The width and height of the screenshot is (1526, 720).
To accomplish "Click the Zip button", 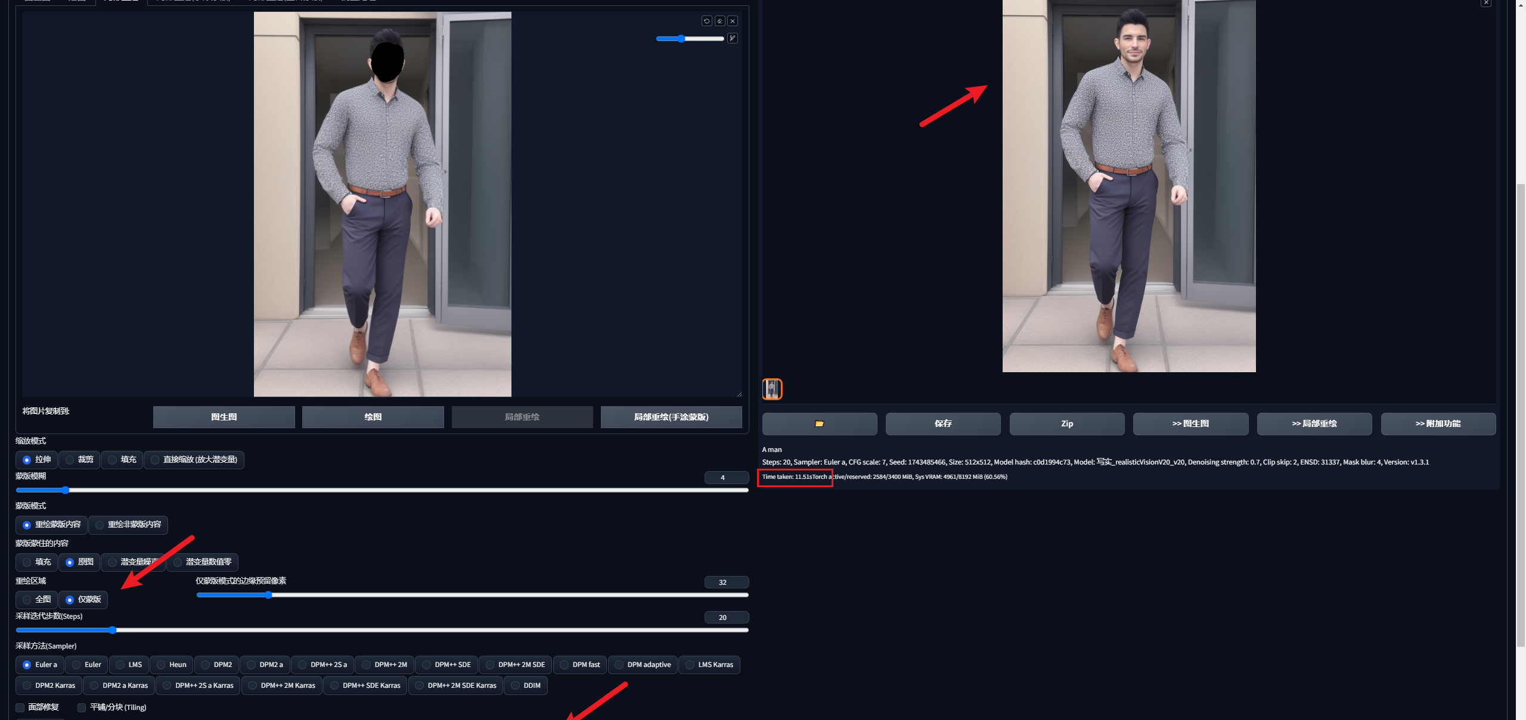I will (x=1067, y=424).
